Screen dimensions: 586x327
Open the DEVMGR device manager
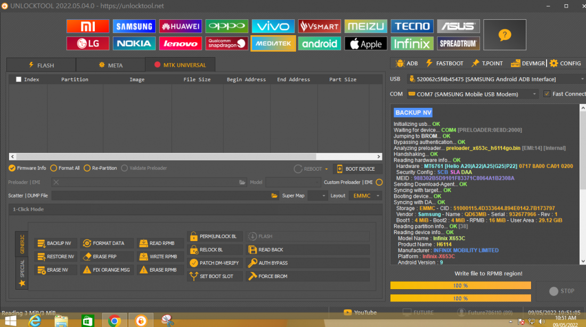click(528, 63)
